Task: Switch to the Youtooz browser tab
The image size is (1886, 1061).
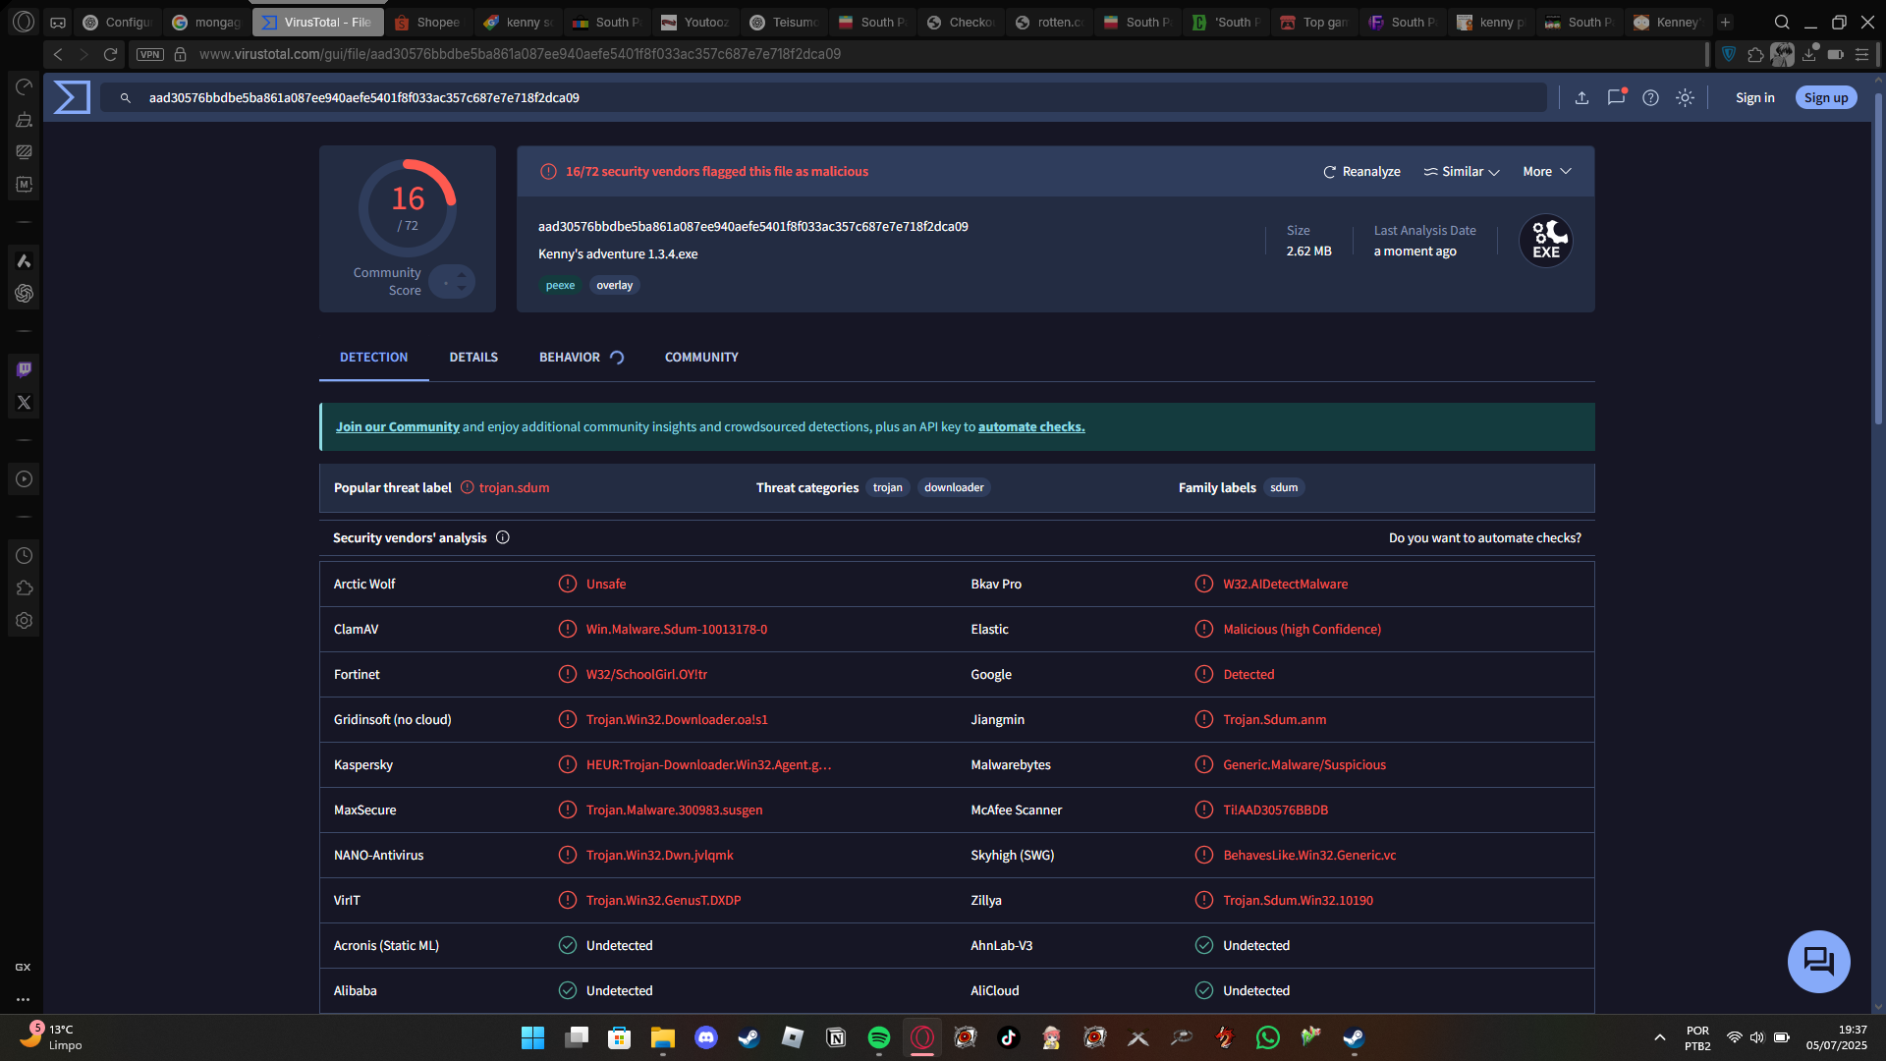Action: 695,22
